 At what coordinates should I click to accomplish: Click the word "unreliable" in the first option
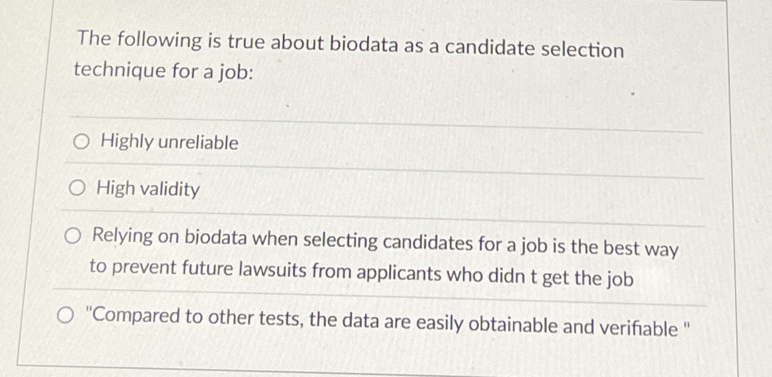click(x=198, y=143)
